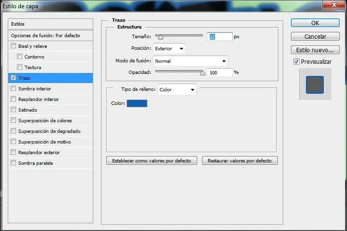Select the Trazo row label

(x=24, y=78)
